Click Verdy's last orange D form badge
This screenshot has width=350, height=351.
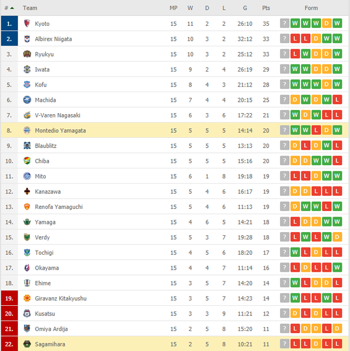click(x=337, y=237)
